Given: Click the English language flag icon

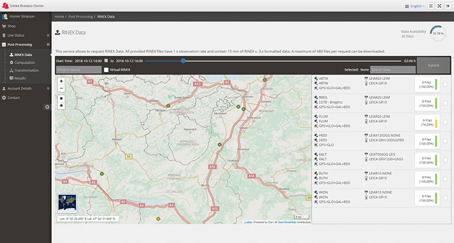Looking at the screenshot, I should pos(407,6).
